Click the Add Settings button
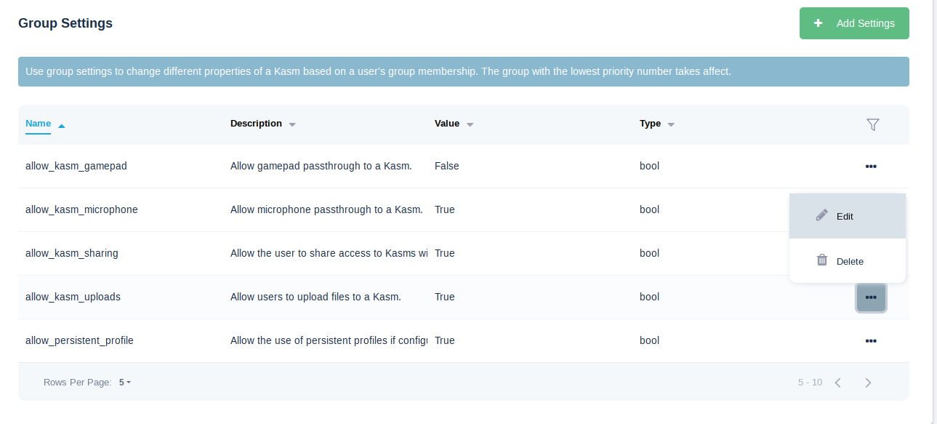Screen dimensions: 937x424 (854, 23)
